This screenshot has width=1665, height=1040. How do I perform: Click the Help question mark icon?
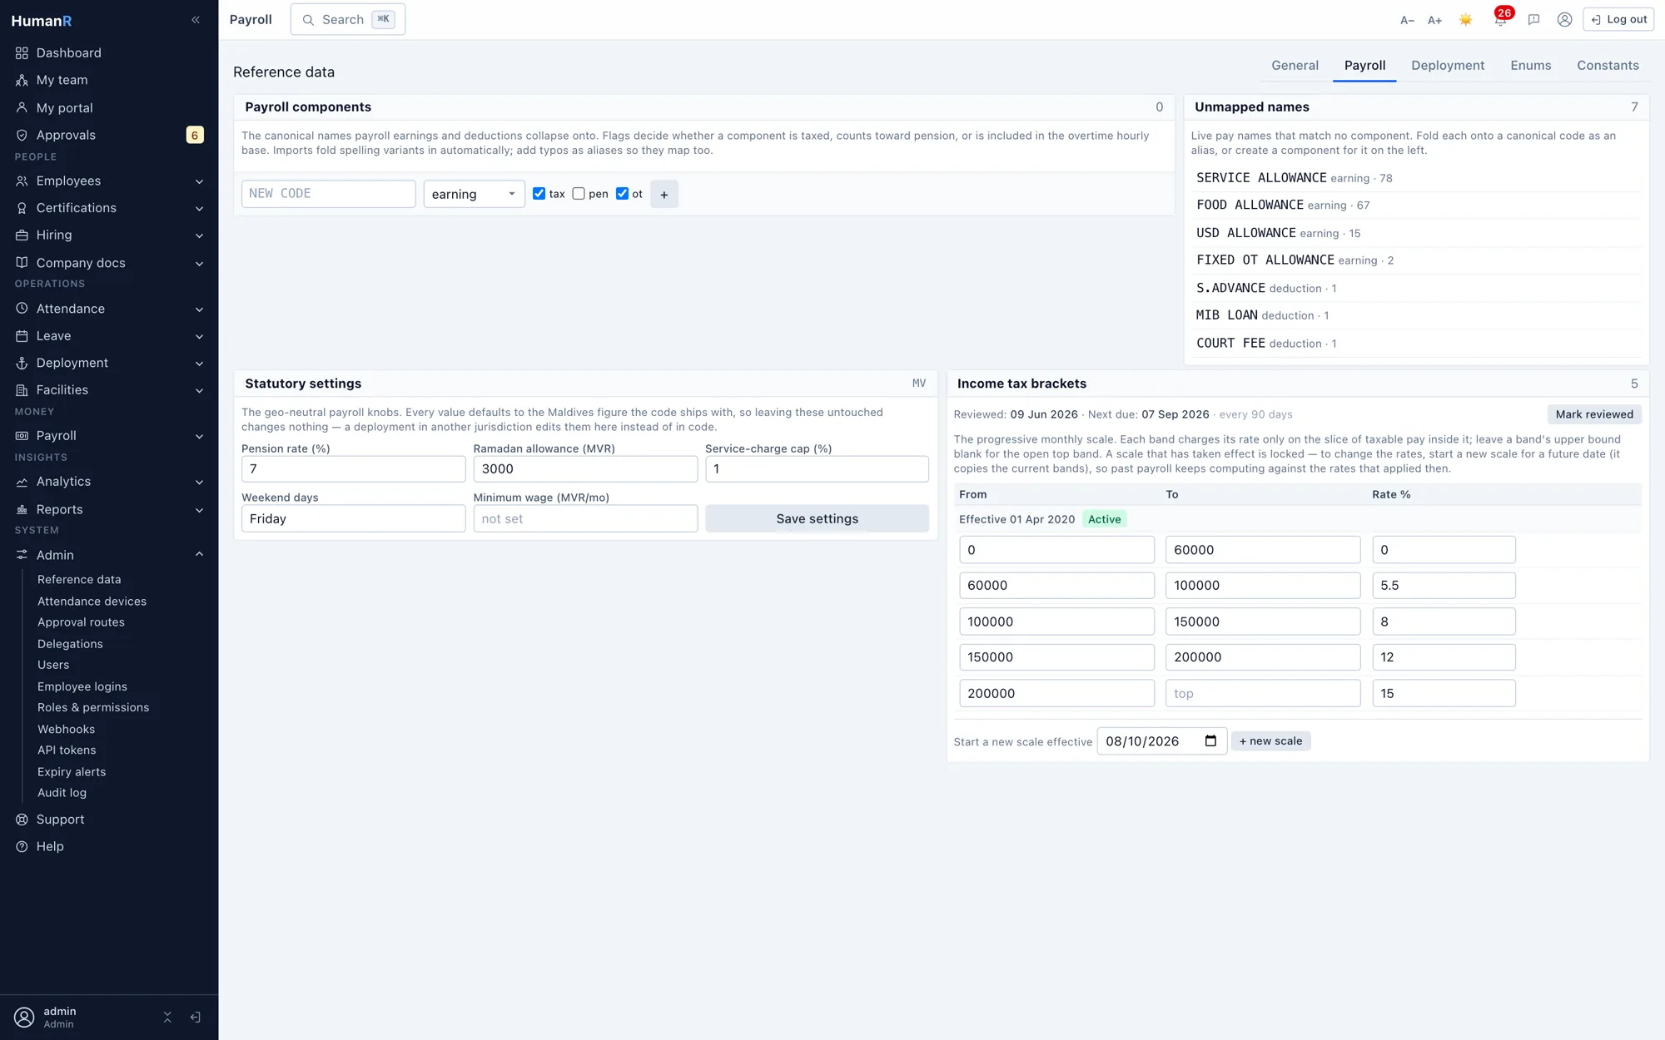(x=22, y=847)
